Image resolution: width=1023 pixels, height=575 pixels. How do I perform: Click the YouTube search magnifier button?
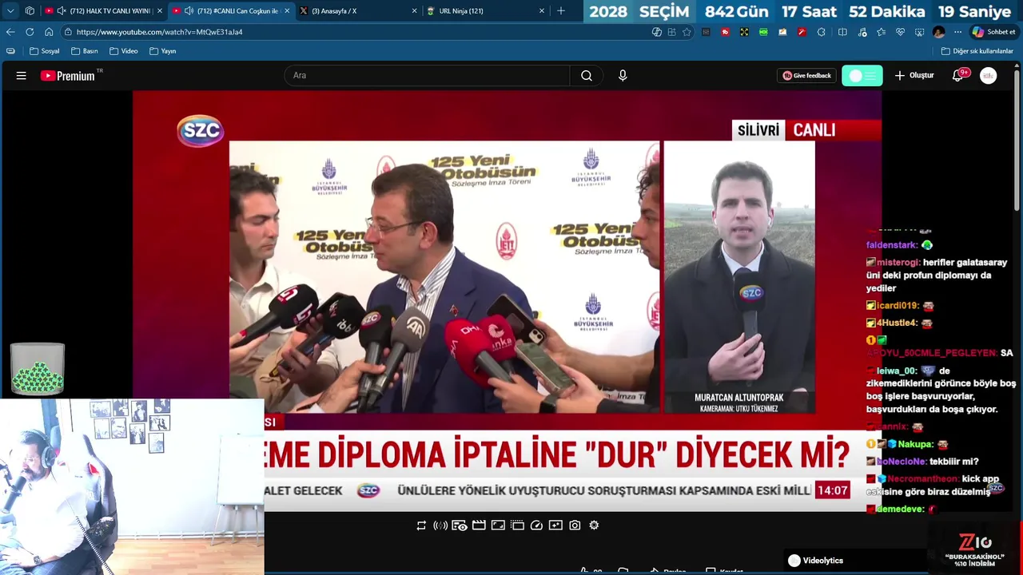pyautogui.click(x=587, y=76)
